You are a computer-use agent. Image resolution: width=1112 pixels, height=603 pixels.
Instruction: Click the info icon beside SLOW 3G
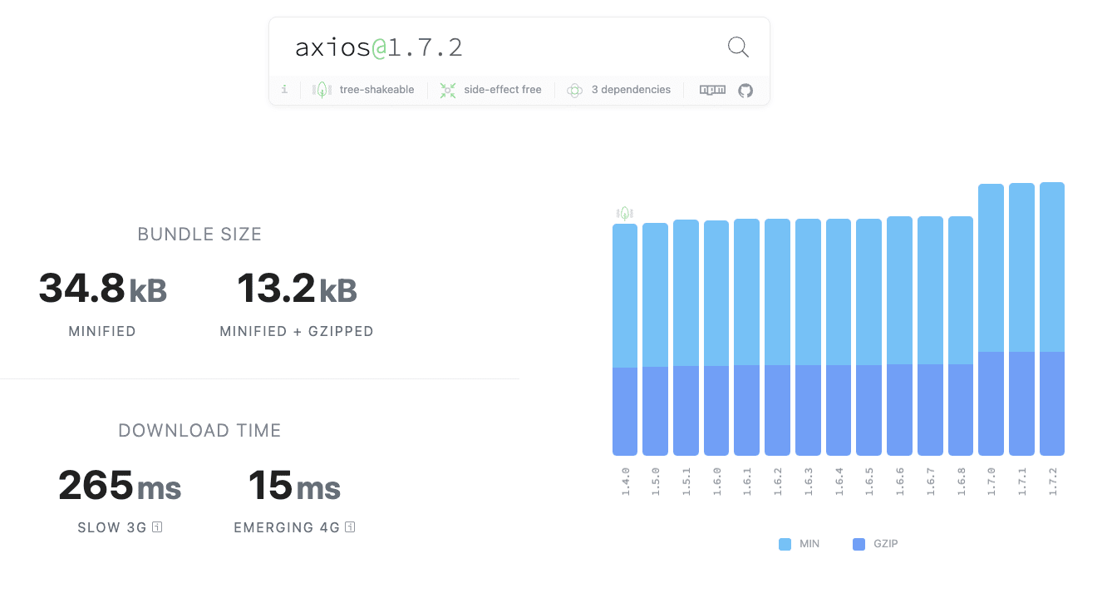click(157, 526)
